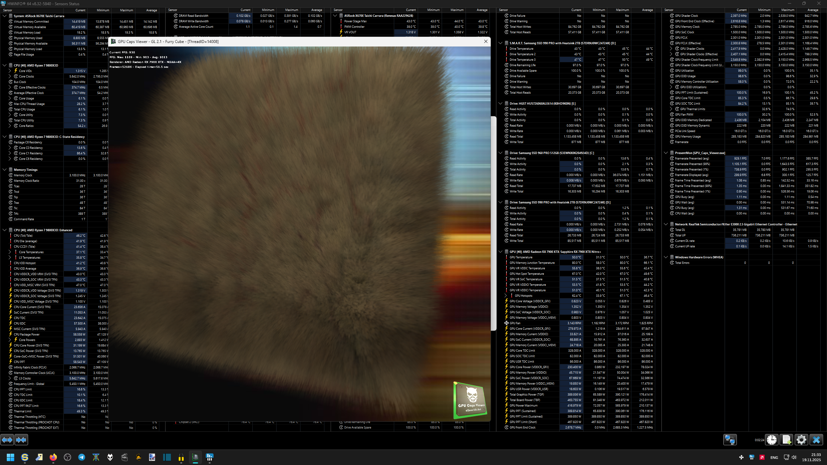Open the remote network monitoring icon
The image size is (827, 465).
[x=730, y=439]
